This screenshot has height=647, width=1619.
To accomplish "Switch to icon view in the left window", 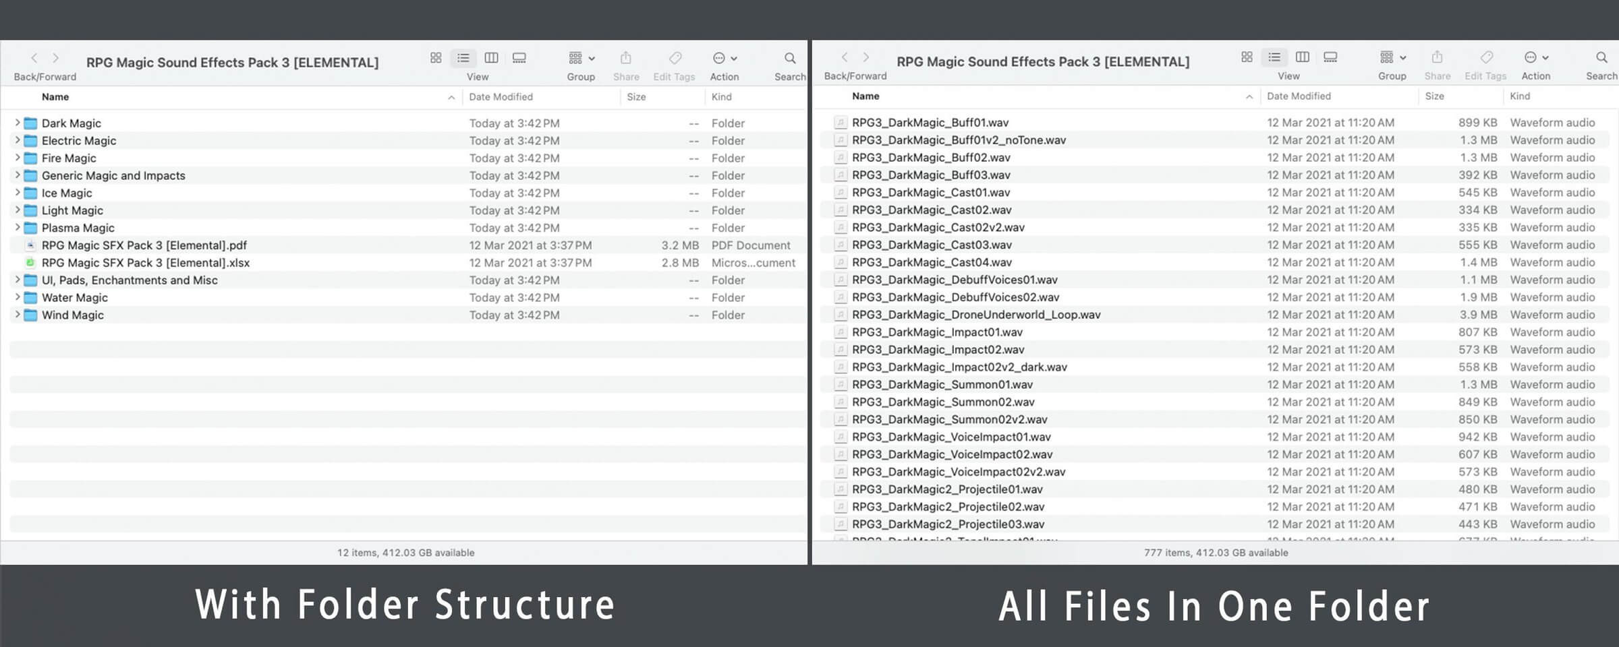I will [436, 58].
